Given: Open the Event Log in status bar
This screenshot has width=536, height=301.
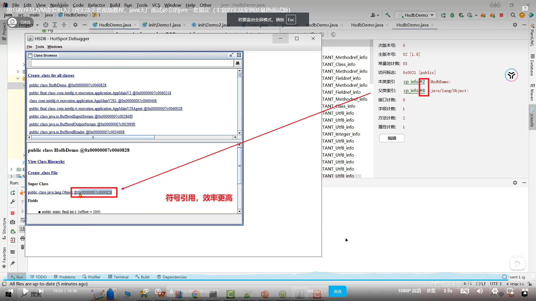Looking at the screenshot, I should pyautogui.click(x=514, y=277).
